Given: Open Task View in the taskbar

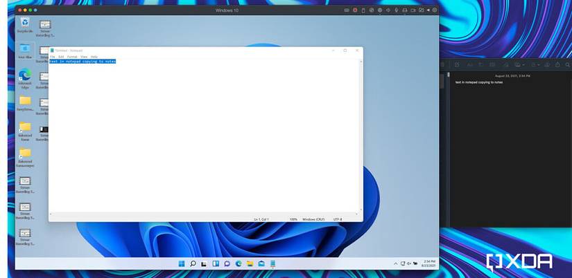Looking at the screenshot, I should coord(205,263).
